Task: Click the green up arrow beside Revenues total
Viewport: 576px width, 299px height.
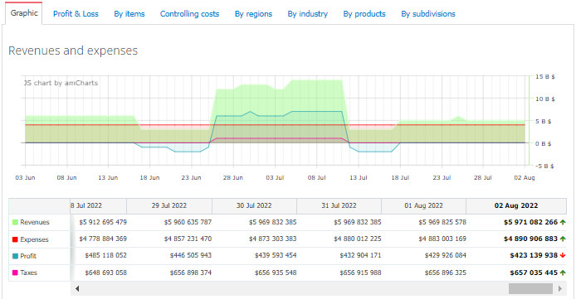Action: (x=563, y=222)
